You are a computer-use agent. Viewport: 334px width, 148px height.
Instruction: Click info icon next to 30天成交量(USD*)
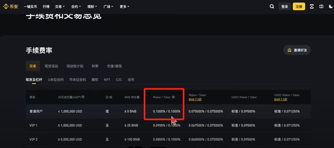[83, 97]
